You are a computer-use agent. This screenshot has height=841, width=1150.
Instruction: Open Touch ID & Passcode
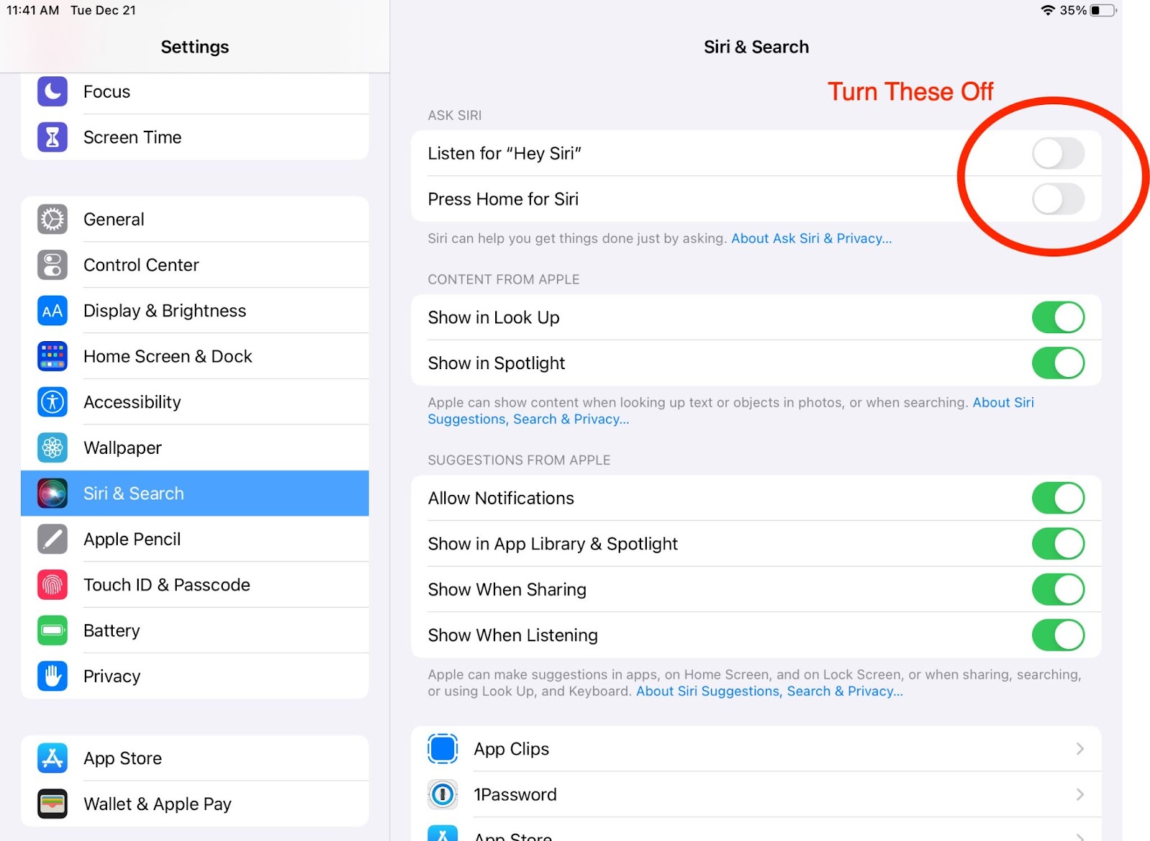coord(195,585)
